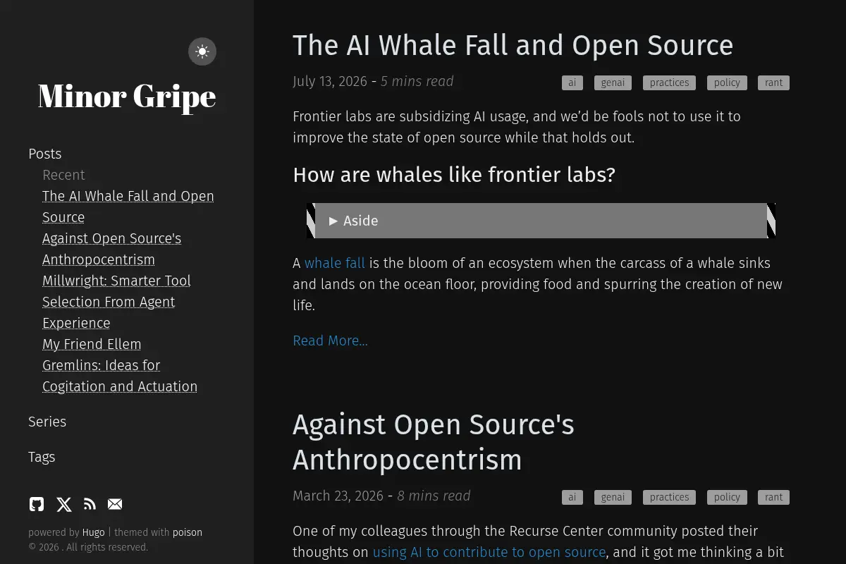Open the Posts sidebar menu item

click(45, 154)
